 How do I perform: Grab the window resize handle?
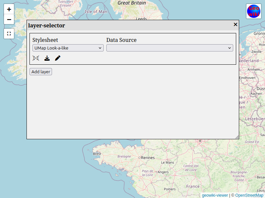237,137
